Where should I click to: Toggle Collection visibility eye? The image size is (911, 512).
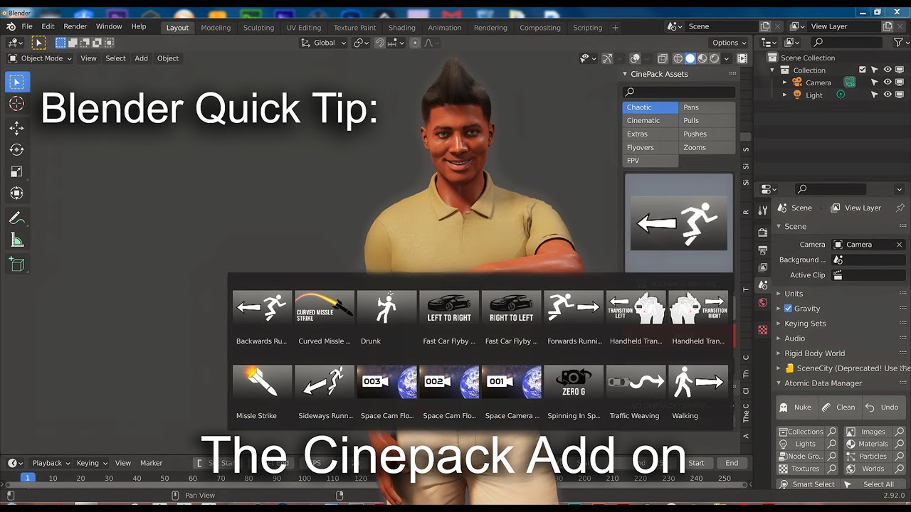click(x=888, y=70)
